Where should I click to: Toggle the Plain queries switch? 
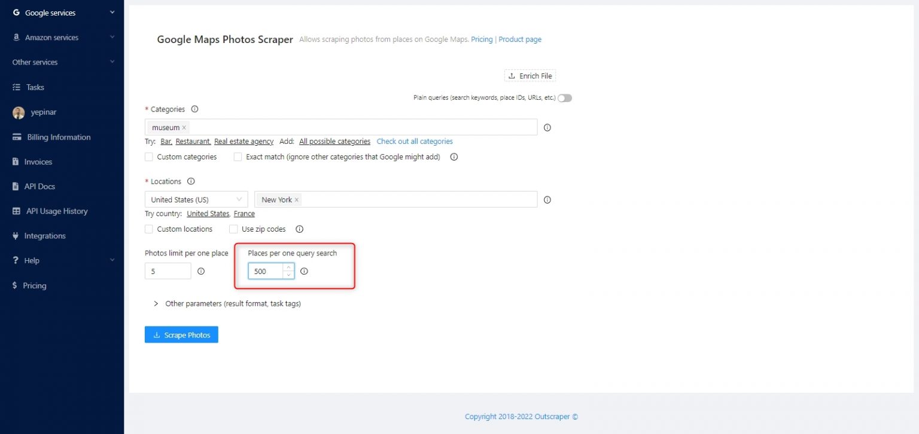[x=564, y=98]
